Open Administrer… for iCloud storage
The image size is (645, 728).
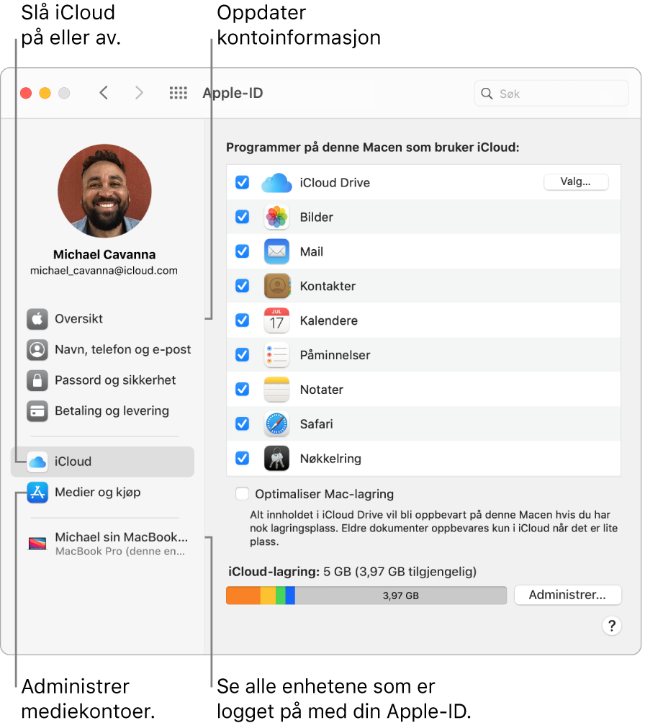click(x=567, y=595)
